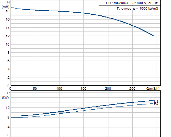Select the P2 power curve label
The width and height of the screenshot is (171, 137).
point(156,104)
